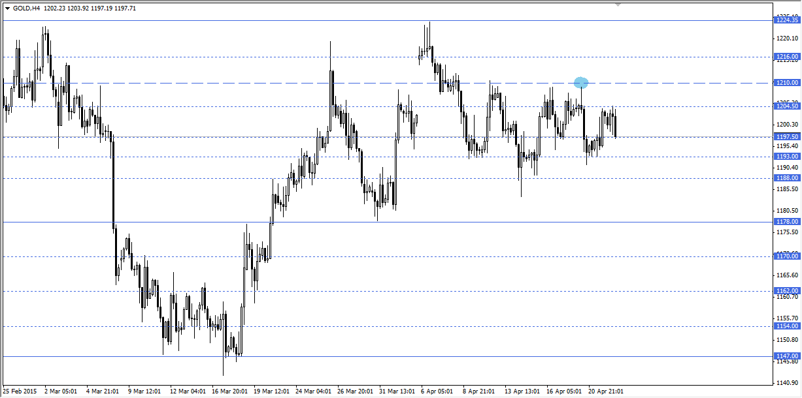
Task: Select the 1170.00 price level label
Action: (x=787, y=256)
